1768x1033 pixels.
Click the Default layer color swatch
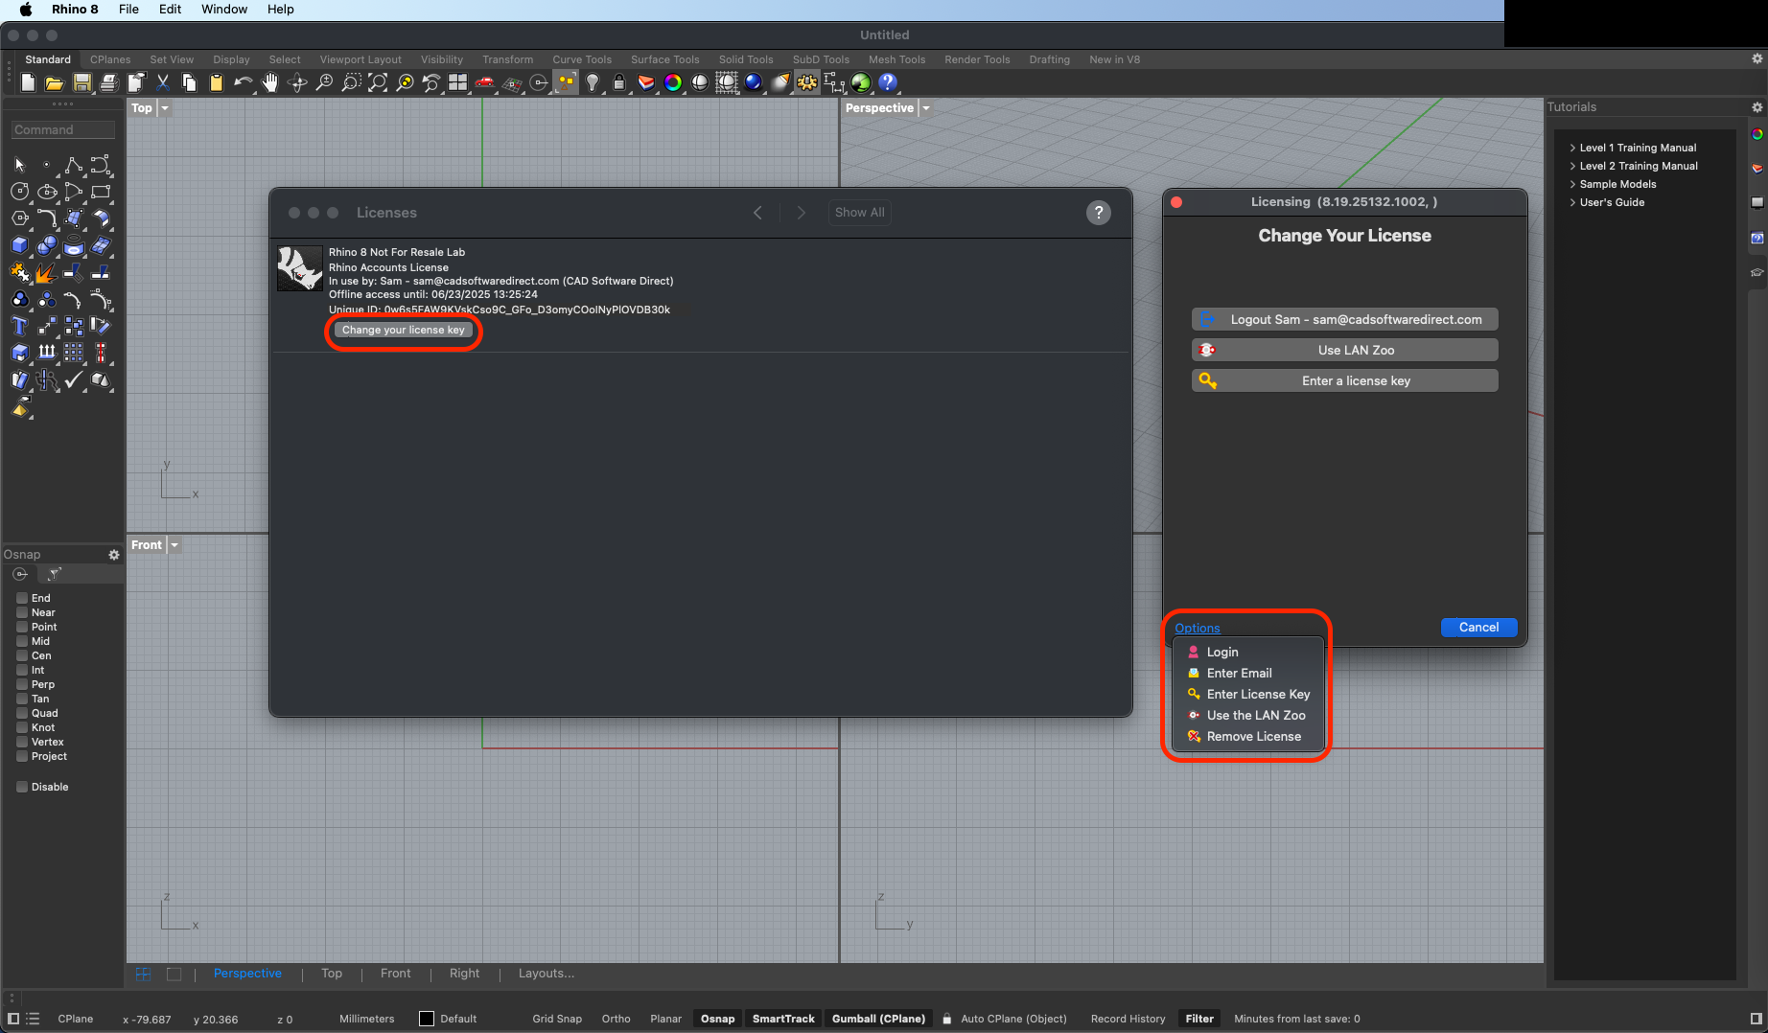click(x=427, y=1019)
